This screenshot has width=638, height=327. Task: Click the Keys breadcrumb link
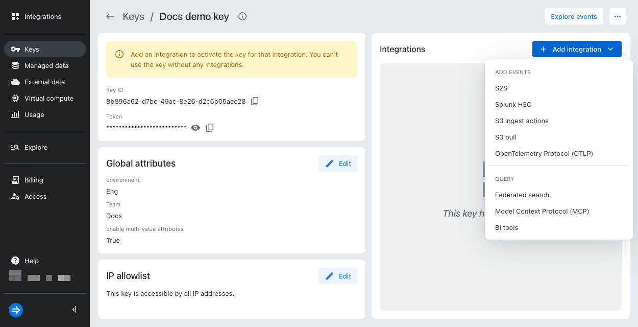tap(134, 16)
